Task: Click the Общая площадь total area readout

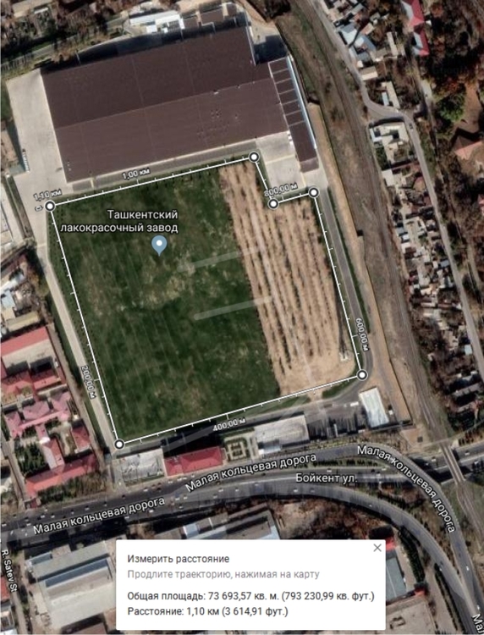Action: (250, 596)
